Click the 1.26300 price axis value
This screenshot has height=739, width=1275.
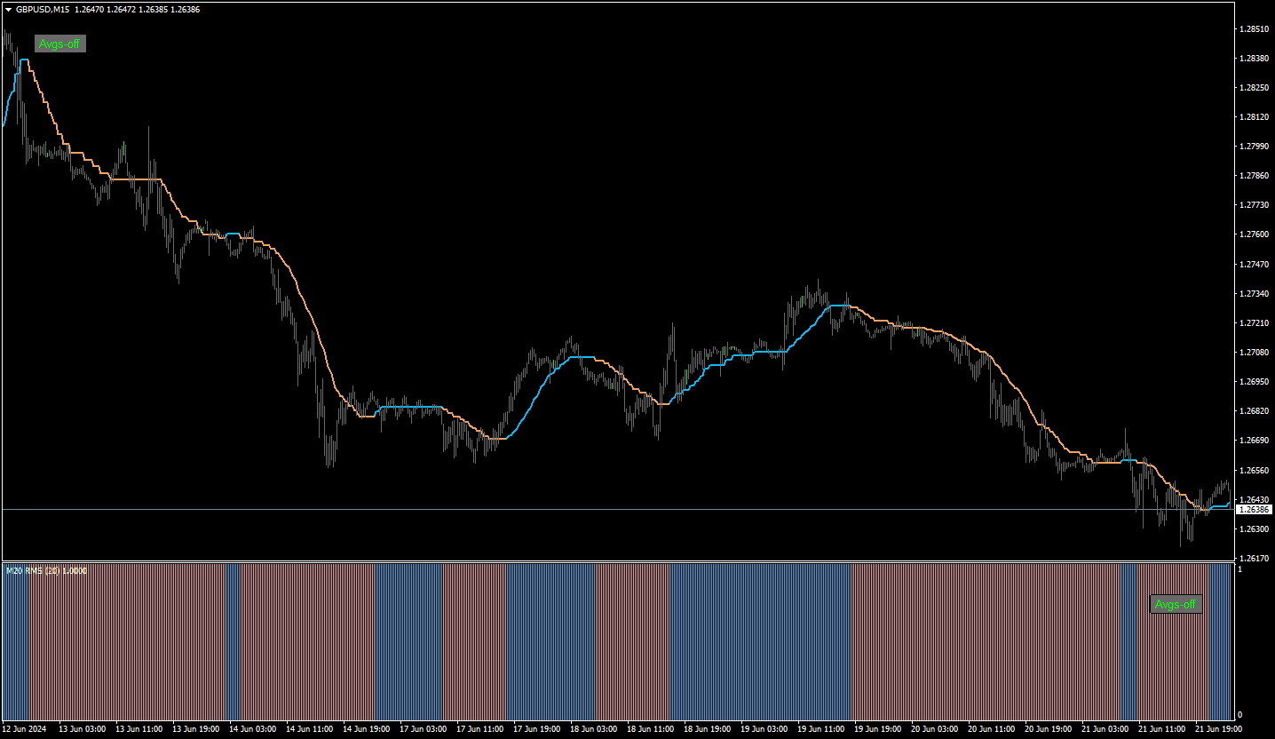[1253, 528]
